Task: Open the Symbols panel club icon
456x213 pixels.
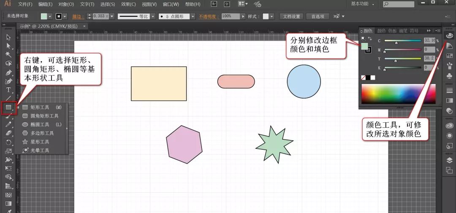Action: point(449,75)
